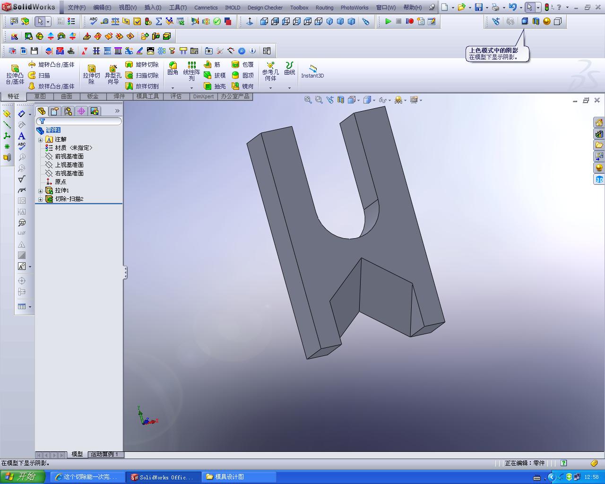Toggle wireframe cube display style
The image size is (605, 484).
557,21
